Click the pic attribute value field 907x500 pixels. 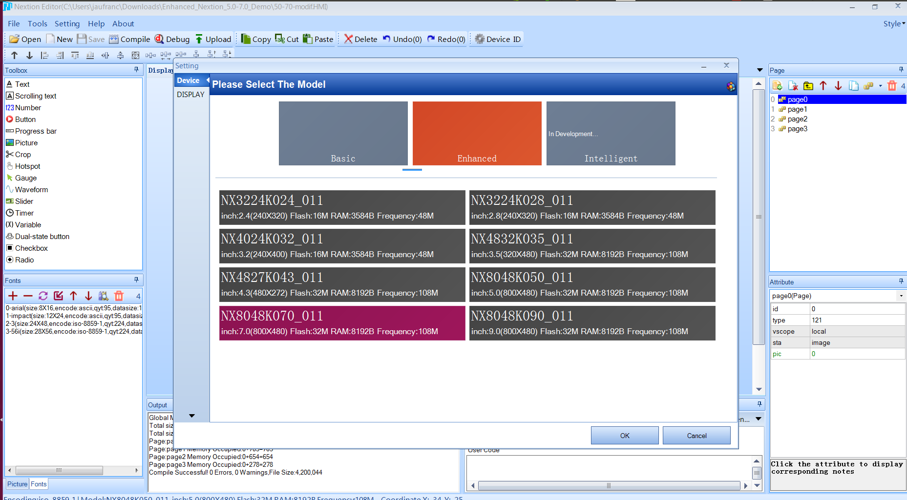(x=857, y=354)
